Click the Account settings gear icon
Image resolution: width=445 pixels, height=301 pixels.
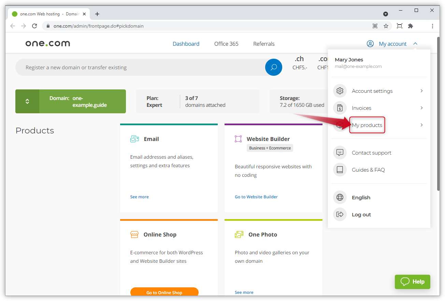click(x=340, y=91)
